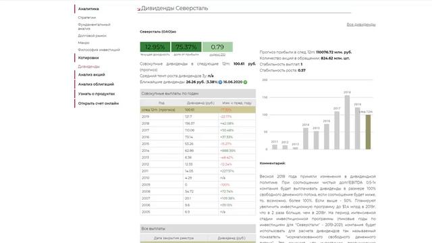Image resolution: width=432 pixels, height=243 pixels.
Task: Click the 62.86 dividend value
Action: (x=189, y=151)
